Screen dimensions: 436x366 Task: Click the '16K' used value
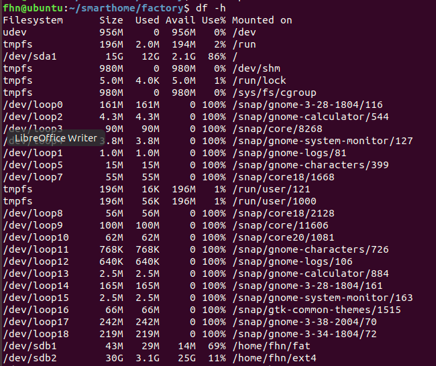[x=151, y=190]
